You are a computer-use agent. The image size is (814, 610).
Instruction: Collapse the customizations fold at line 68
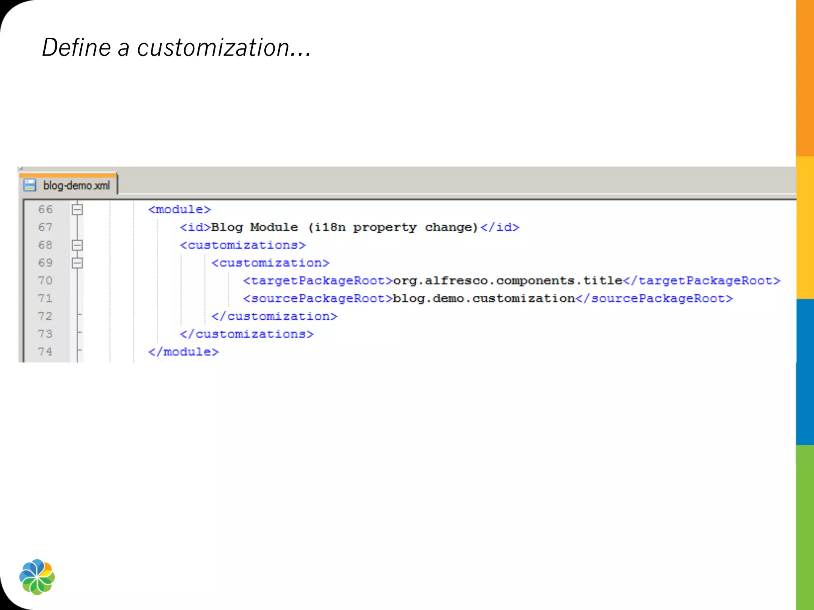77,245
